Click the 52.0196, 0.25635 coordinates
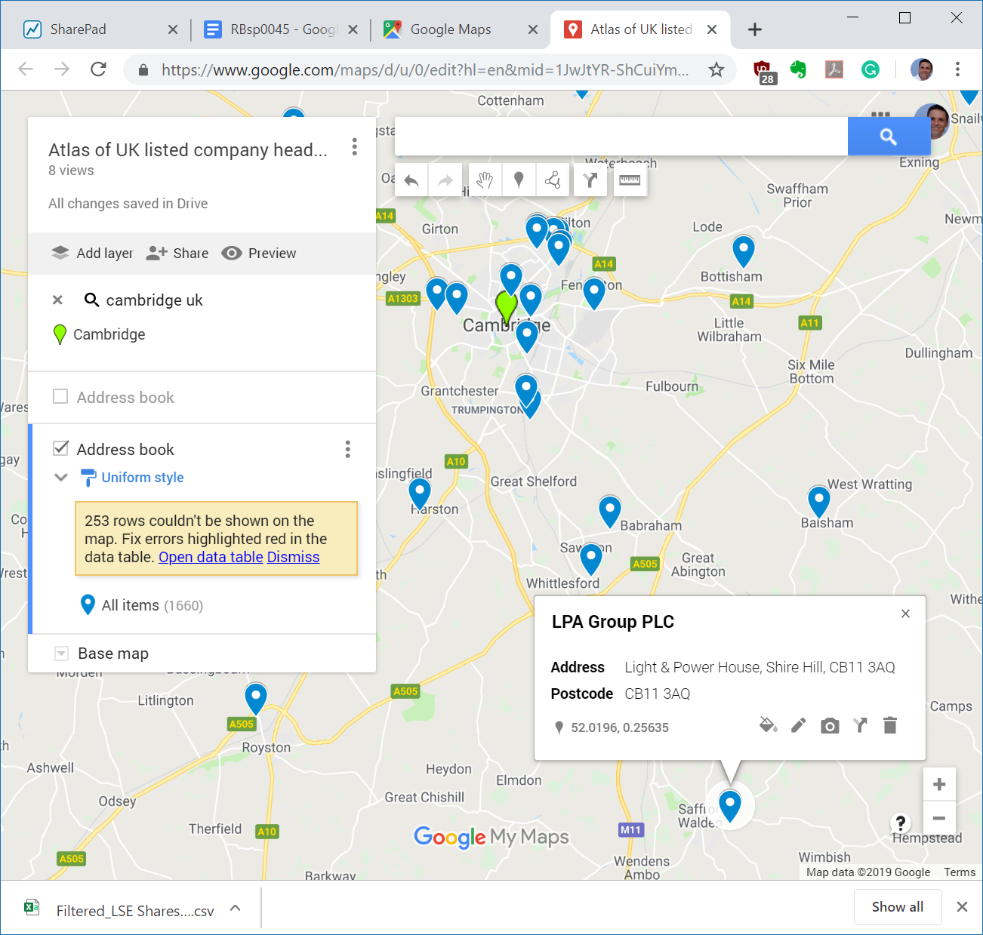 pos(620,727)
